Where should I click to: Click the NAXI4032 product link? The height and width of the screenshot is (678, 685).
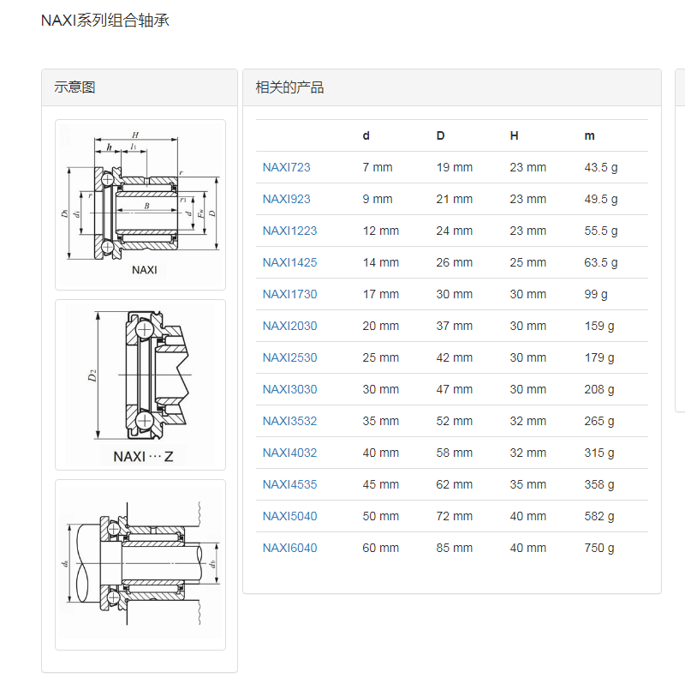289,453
